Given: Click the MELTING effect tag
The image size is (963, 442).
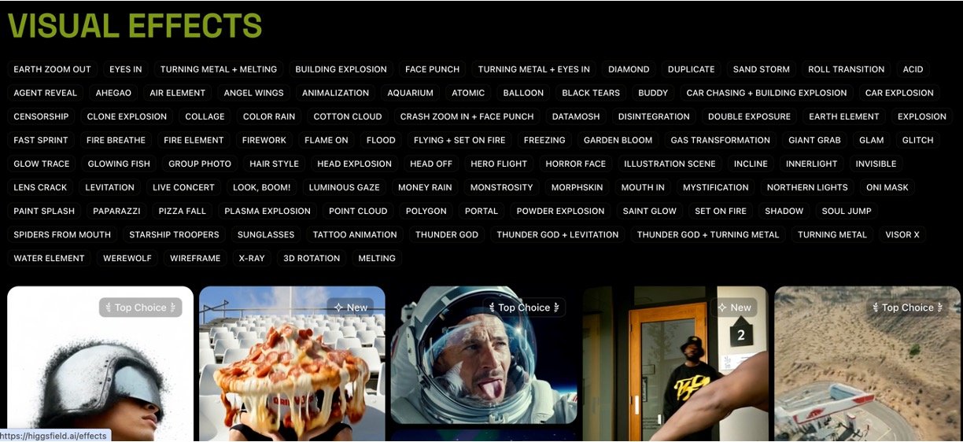Looking at the screenshot, I should click(x=377, y=258).
